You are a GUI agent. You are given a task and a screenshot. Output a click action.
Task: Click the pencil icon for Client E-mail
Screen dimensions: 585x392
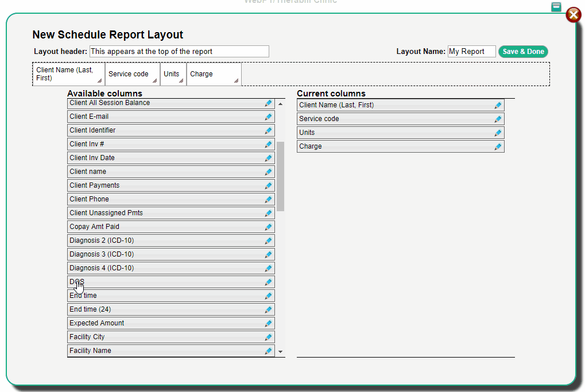(x=268, y=117)
